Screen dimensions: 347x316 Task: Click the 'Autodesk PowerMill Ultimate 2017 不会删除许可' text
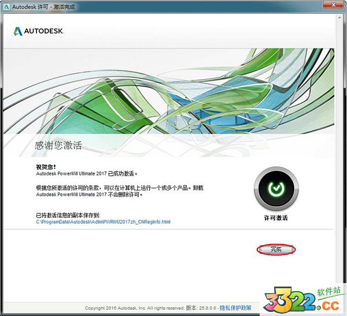[90, 195]
